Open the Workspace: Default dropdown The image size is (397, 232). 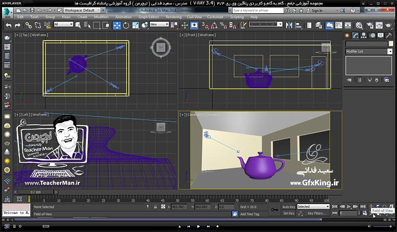[82, 10]
